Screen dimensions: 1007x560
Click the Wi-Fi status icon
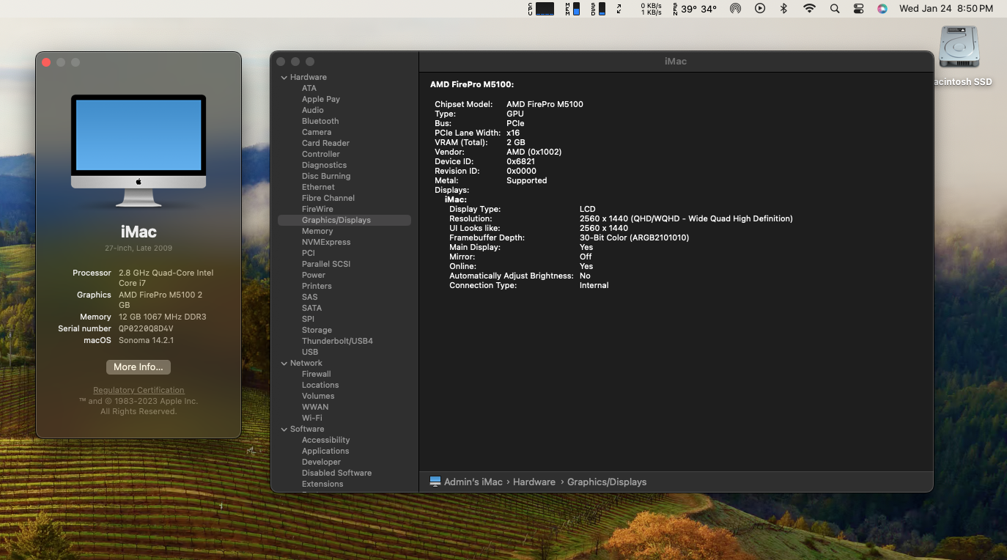click(x=809, y=9)
